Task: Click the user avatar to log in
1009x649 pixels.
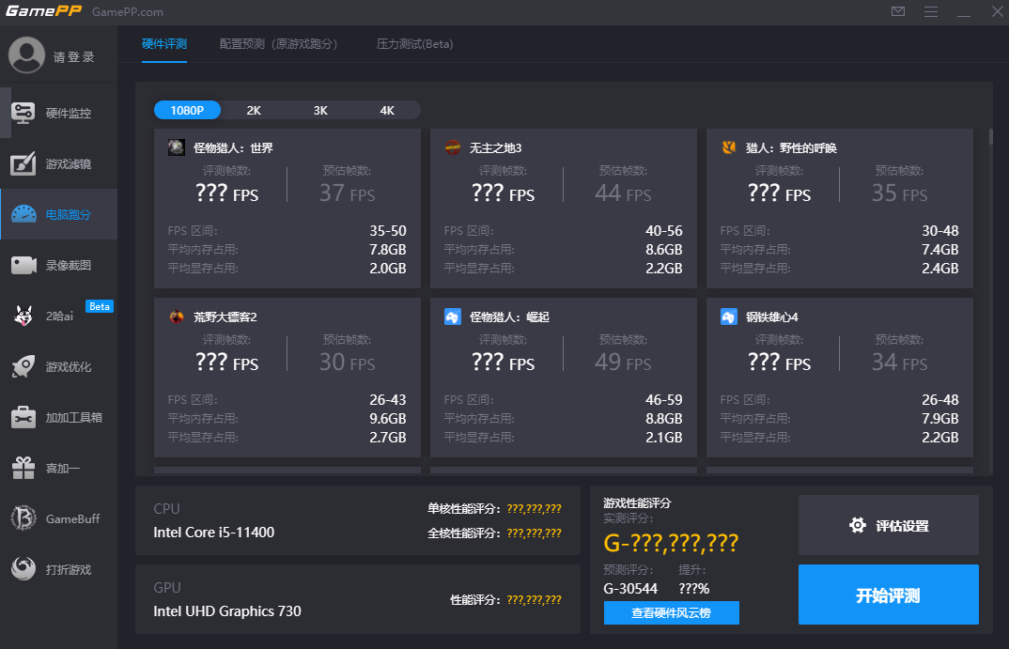Action: pos(26,54)
